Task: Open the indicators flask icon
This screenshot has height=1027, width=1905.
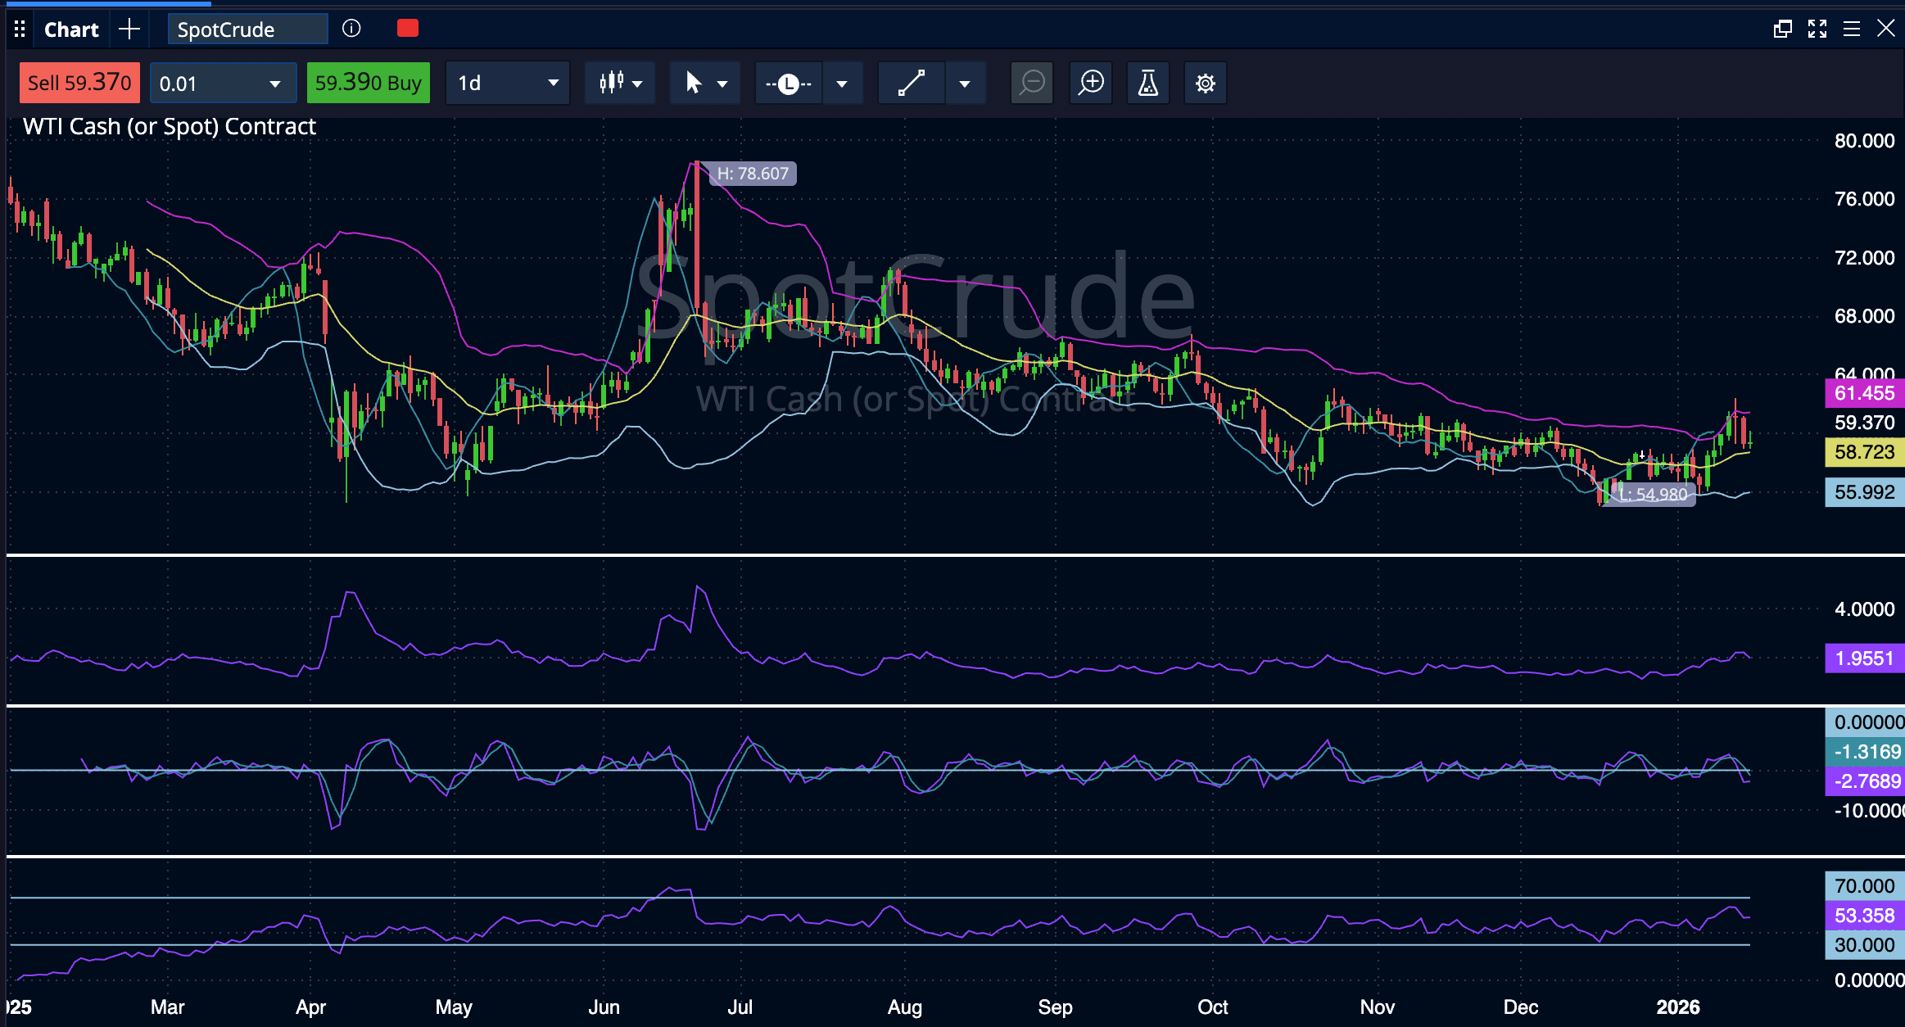Action: [1147, 84]
